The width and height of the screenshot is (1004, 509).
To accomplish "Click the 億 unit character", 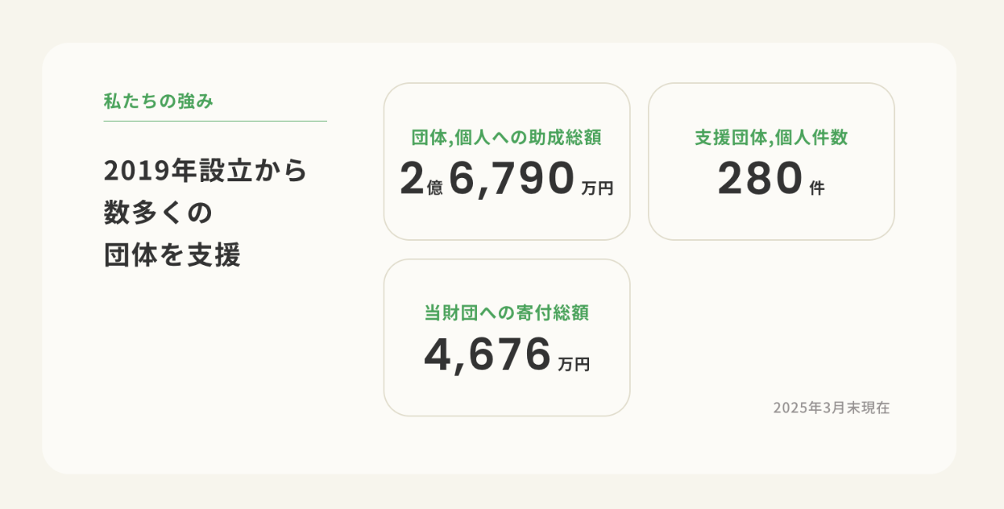I will pos(435,189).
